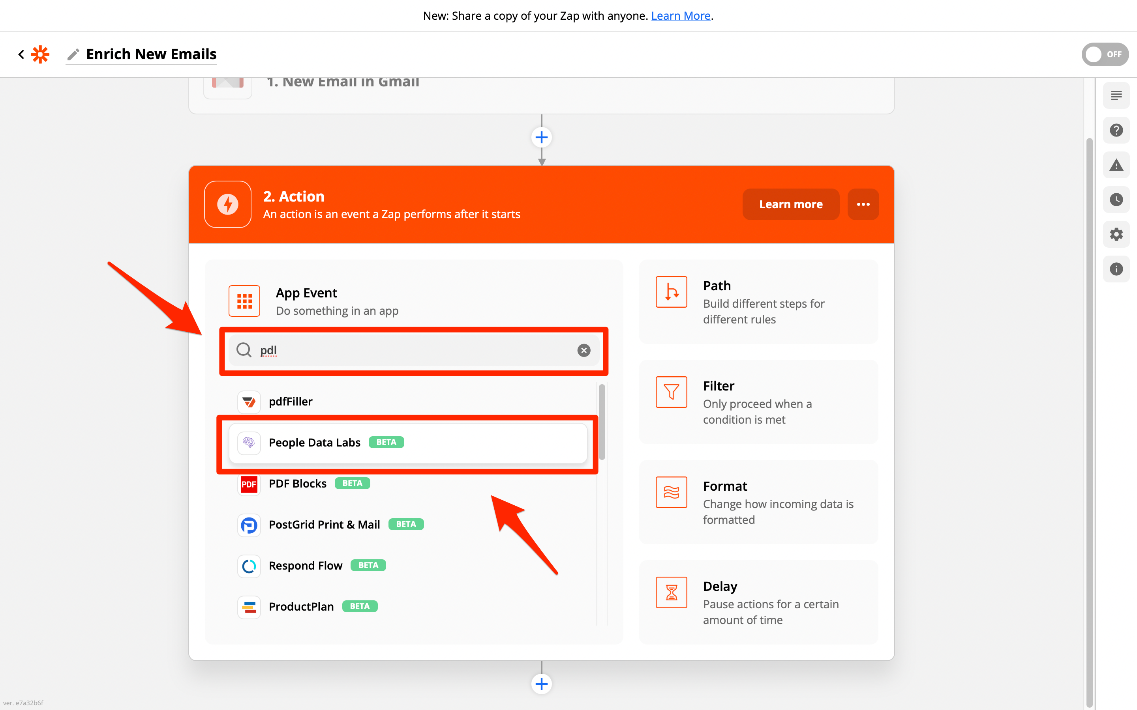This screenshot has height=710, width=1137.
Task: Click the Zapier logo icon
Action: 40,54
